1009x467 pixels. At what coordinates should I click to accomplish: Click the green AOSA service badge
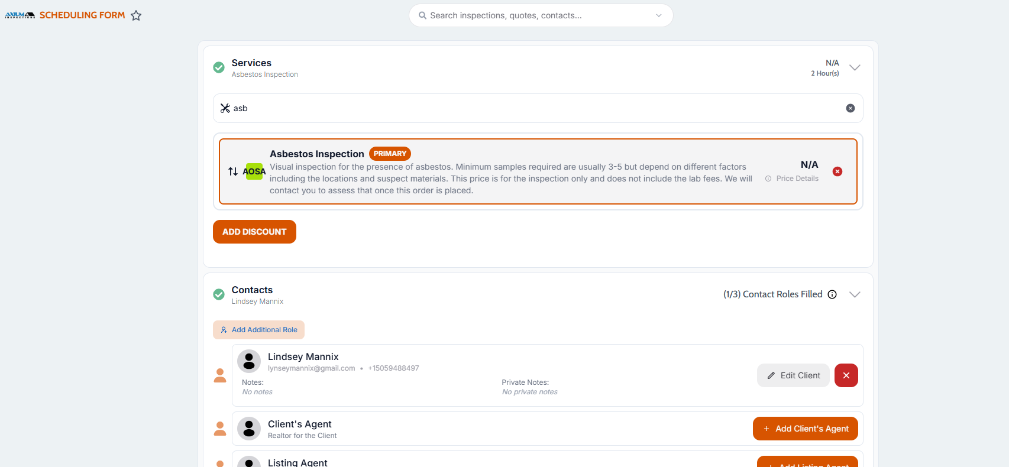point(254,171)
